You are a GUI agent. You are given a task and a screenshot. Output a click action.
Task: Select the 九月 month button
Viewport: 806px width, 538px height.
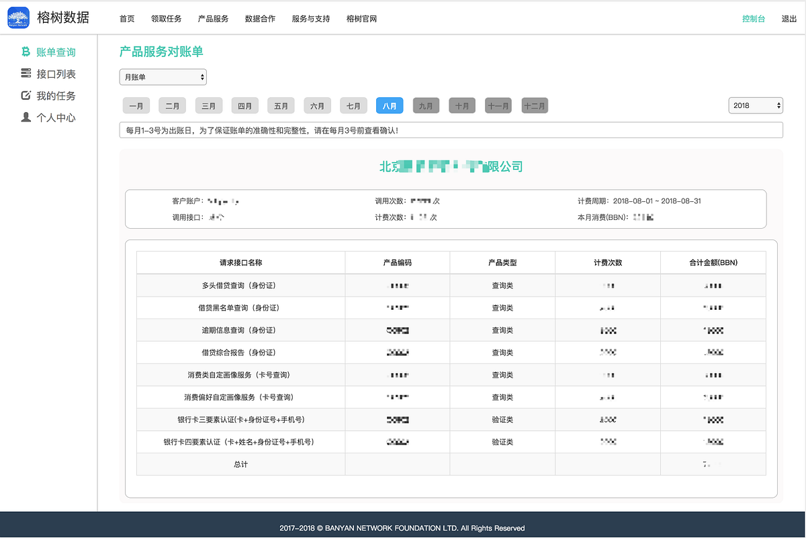point(427,105)
